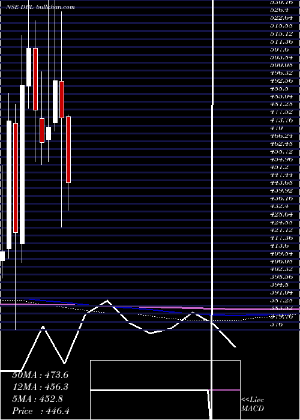Click the 511.36 price axis label
The image size is (300, 420).
(x=282, y=41)
